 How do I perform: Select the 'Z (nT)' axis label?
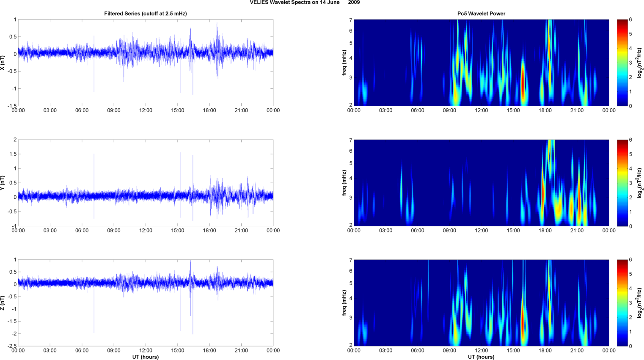pyautogui.click(x=3, y=303)
